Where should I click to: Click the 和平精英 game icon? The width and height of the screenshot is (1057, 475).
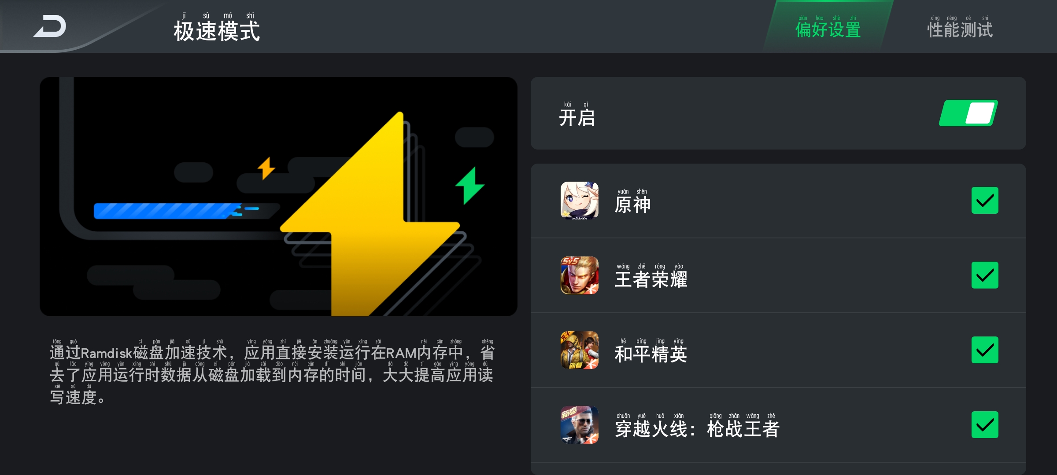click(579, 350)
